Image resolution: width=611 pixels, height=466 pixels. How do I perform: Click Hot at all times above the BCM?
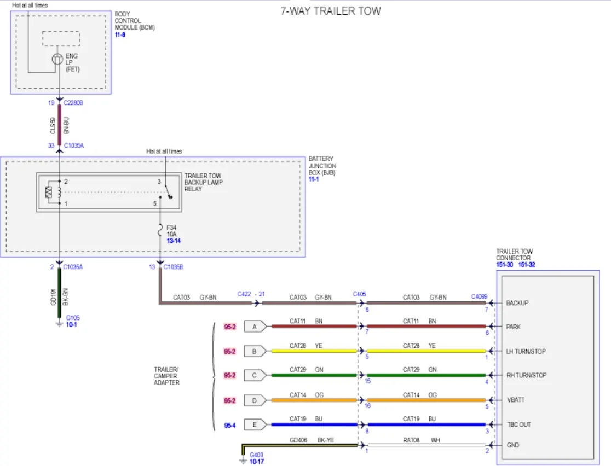(30, 5)
